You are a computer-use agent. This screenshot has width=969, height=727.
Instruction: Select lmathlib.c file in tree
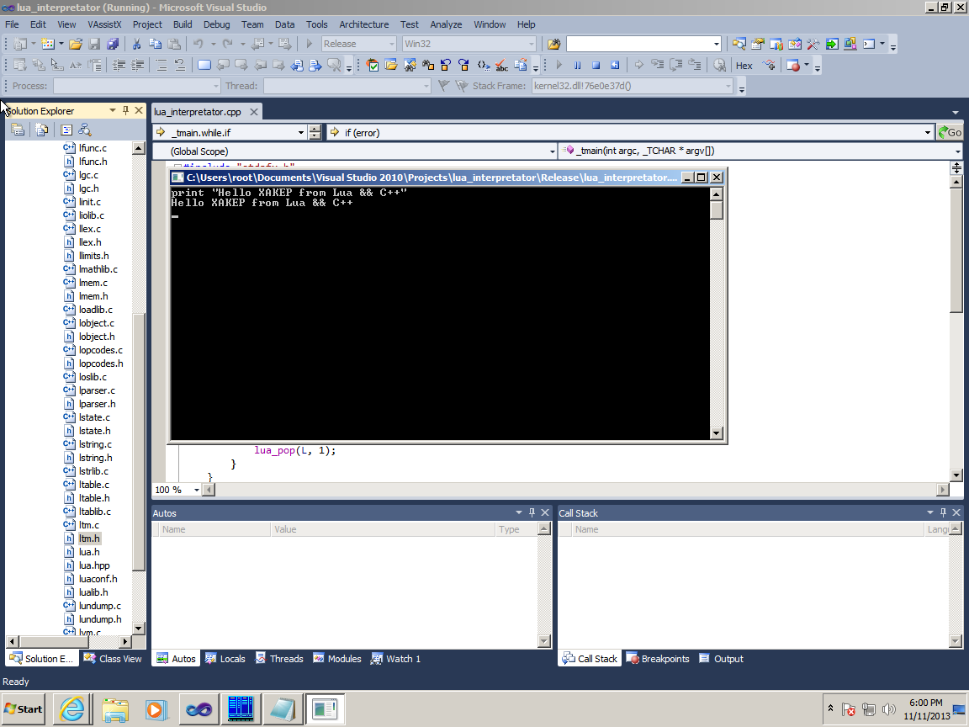coord(98,269)
